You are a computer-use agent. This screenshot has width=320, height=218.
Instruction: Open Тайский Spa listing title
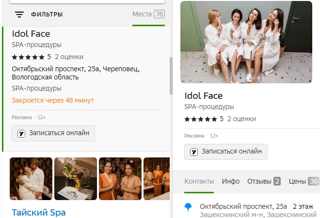[38, 212]
